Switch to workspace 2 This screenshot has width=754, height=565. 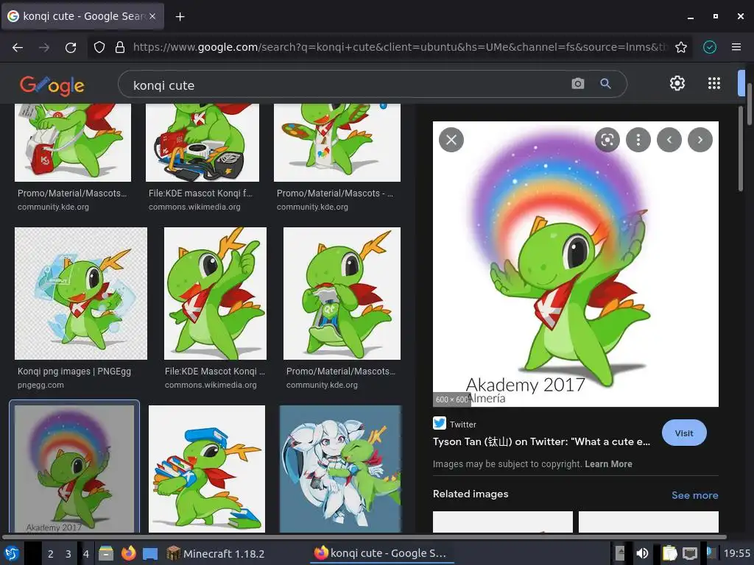point(50,553)
